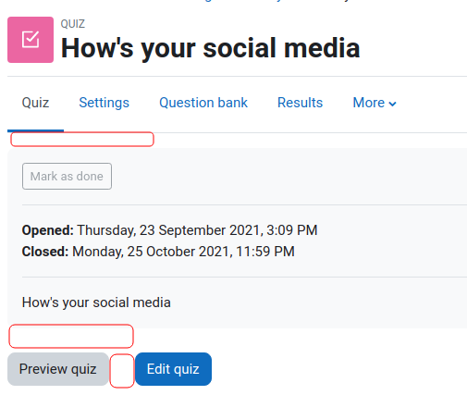
Task: Click the Closed Monday, 25 October 2021 line
Action: tap(158, 252)
